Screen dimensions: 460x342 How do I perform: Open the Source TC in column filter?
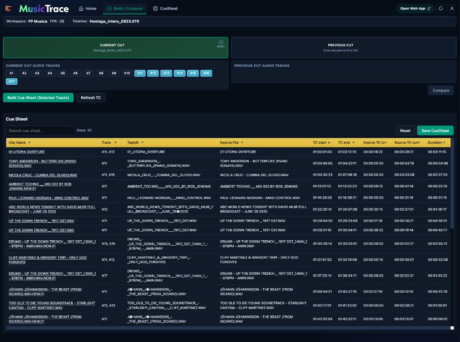pyautogui.click(x=385, y=143)
